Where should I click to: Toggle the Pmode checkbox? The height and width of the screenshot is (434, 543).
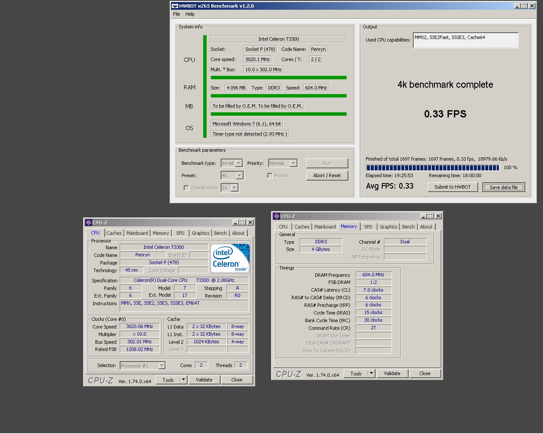(270, 175)
